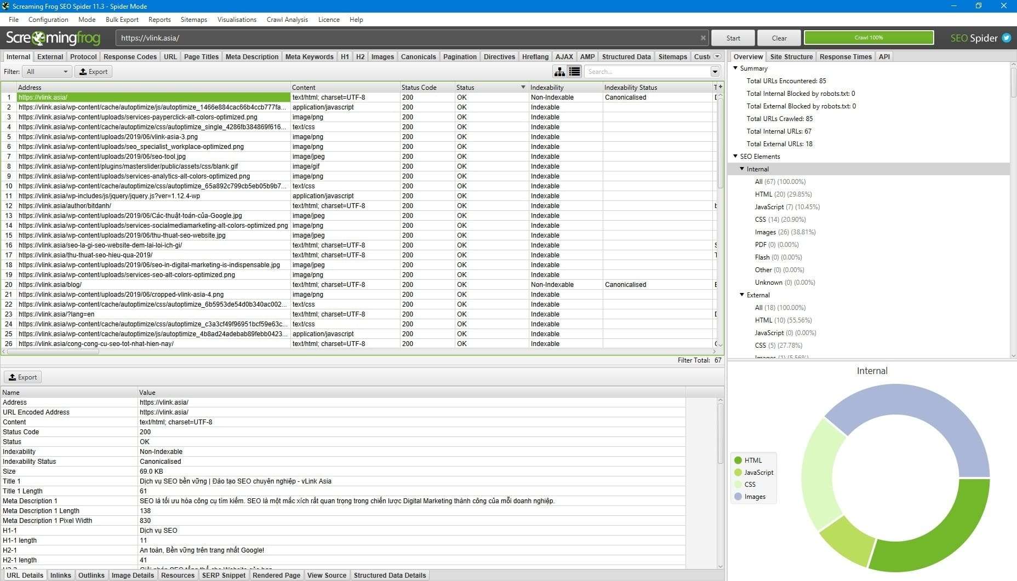Viewport: 1017px width, 581px height.
Task: Open the Inlinks tab at the bottom
Action: pos(60,576)
